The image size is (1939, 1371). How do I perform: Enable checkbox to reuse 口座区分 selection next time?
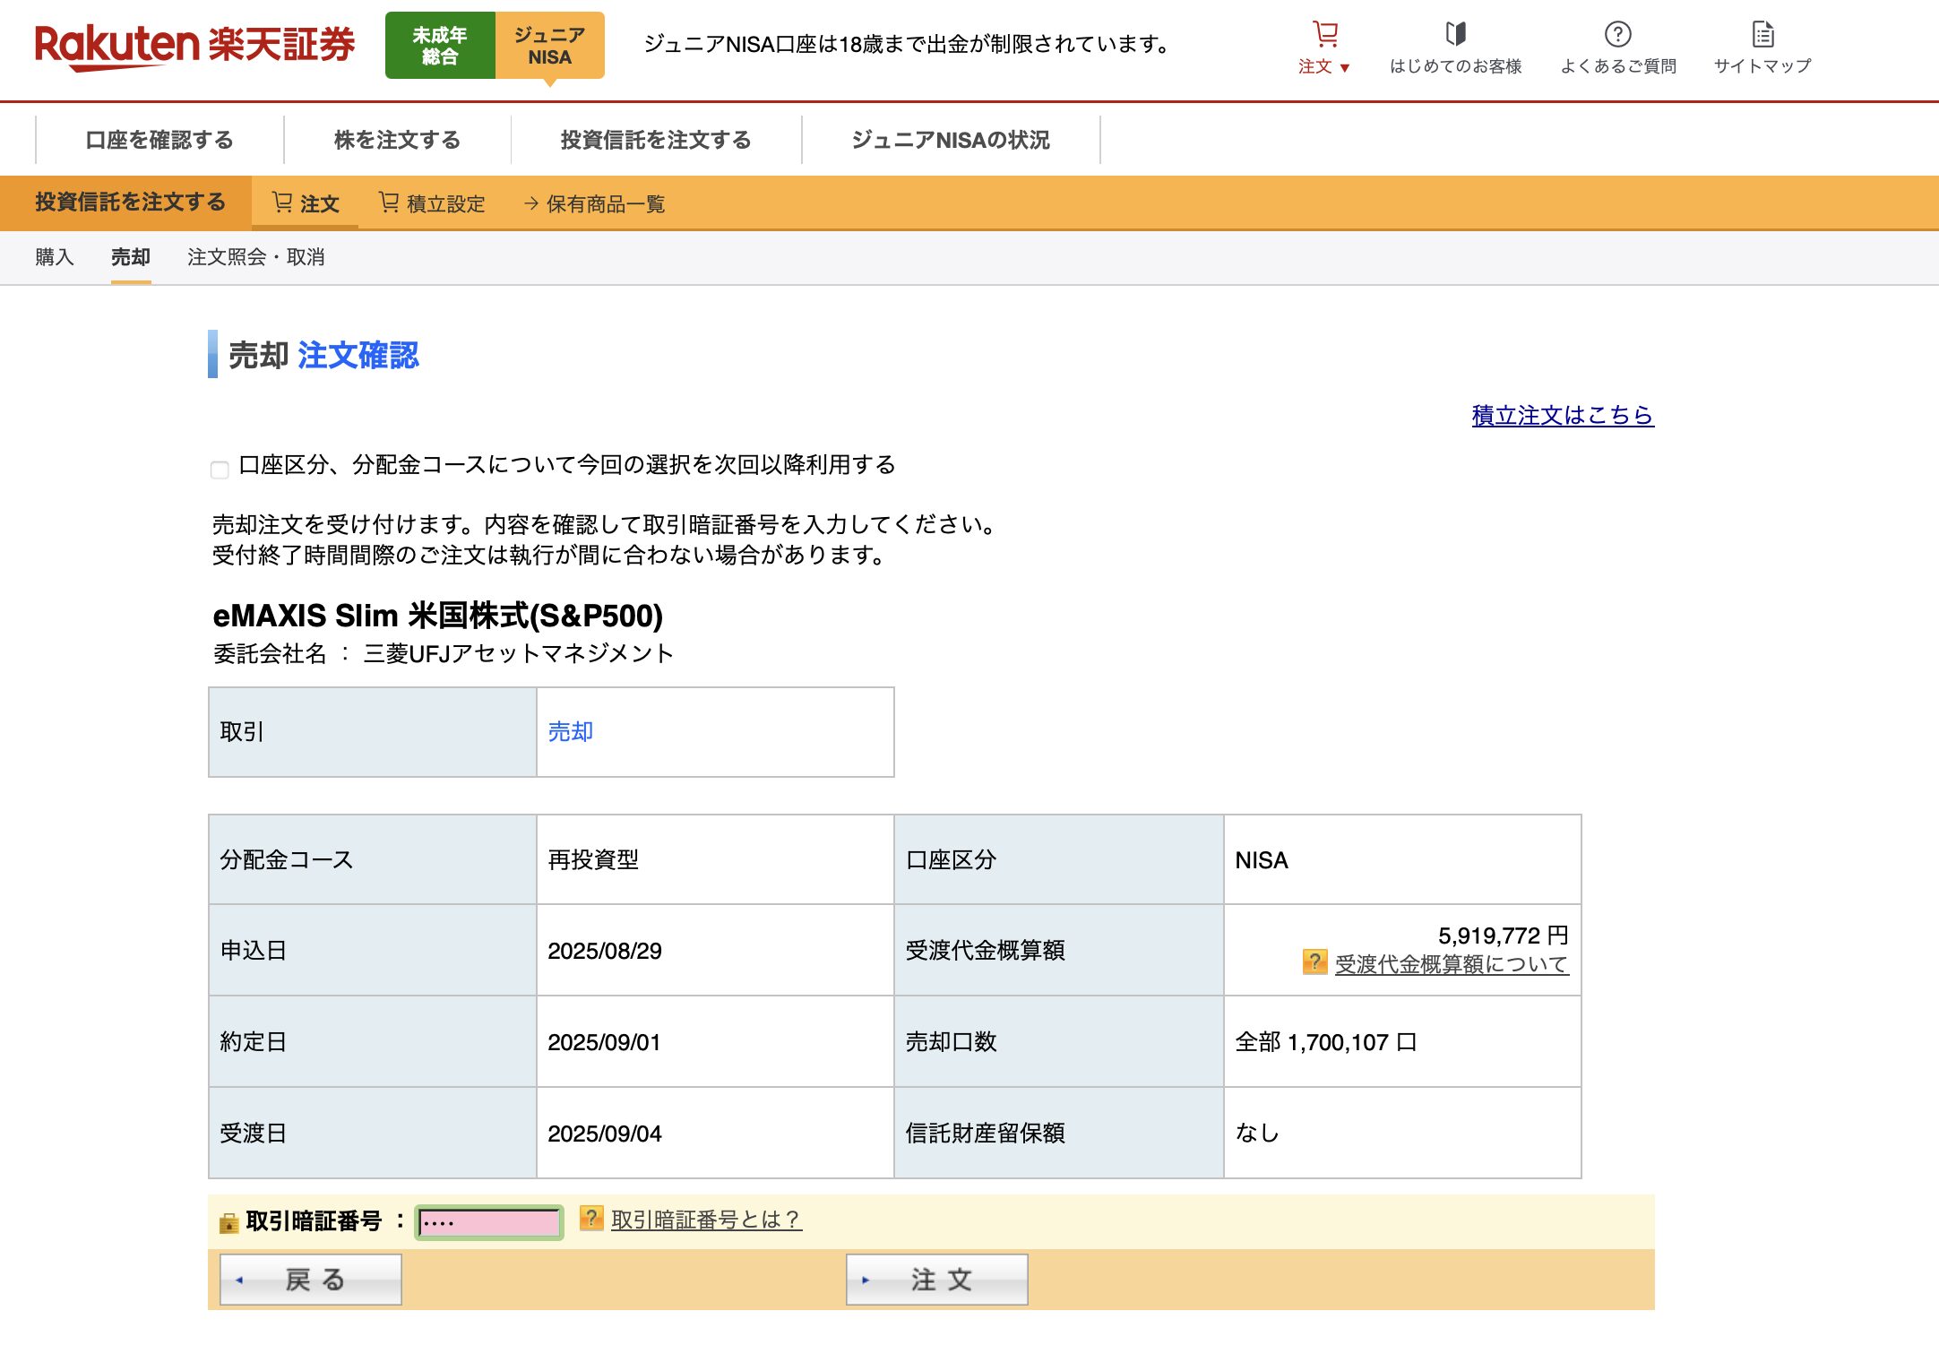(220, 470)
